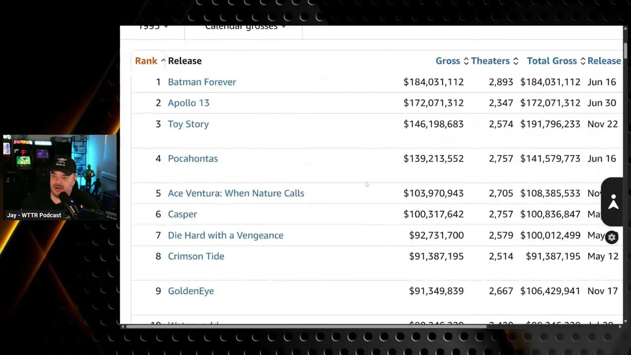Open the Toy Story link
This screenshot has height=355, width=631.
click(188, 124)
